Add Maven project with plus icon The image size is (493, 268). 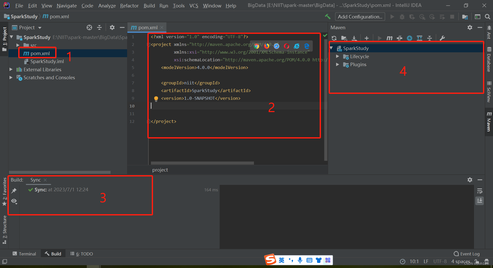click(367, 38)
